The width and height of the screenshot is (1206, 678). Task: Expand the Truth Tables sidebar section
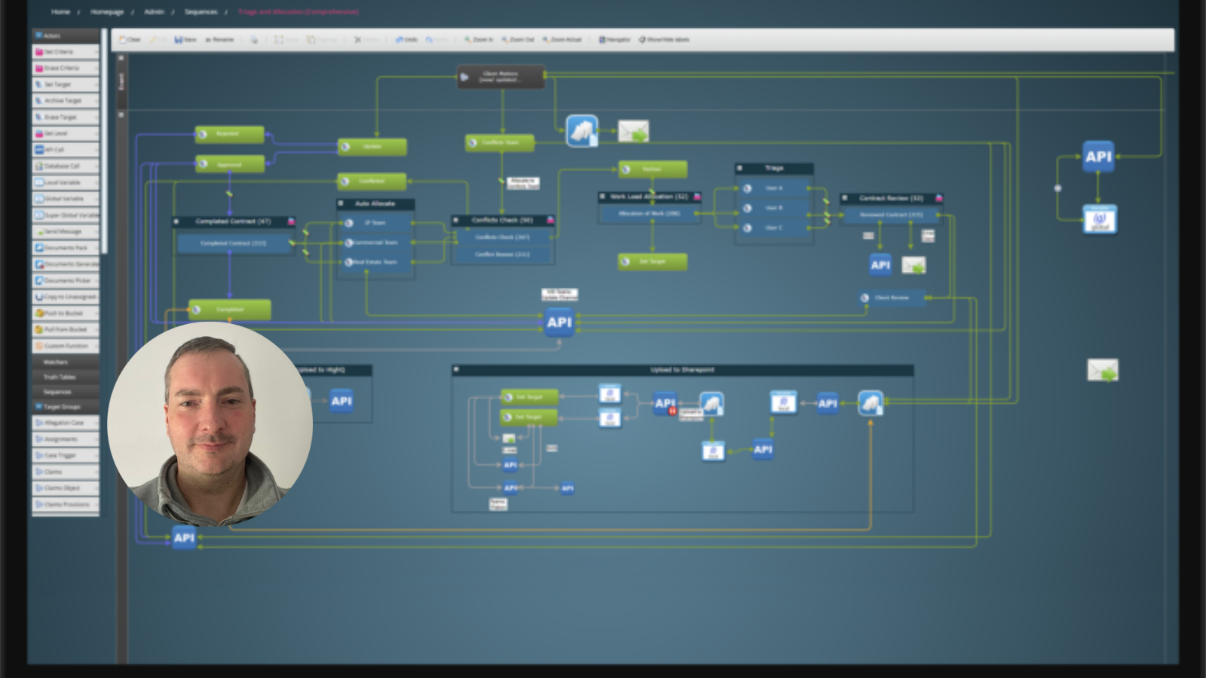[65, 377]
